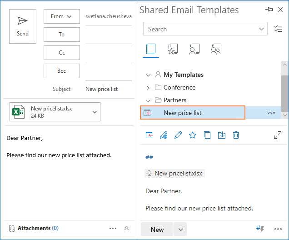Add template to favorites with star icon
Image resolution: width=289 pixels, height=240 pixels.
pos(193,135)
